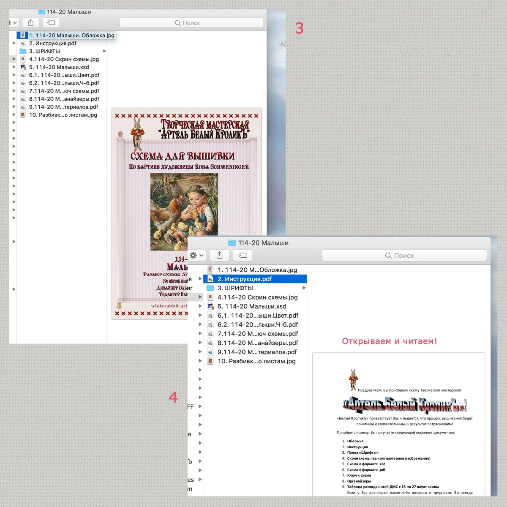Click the '7.114-20 М…юч схемы.pdf' icon in the front window
Screen dimensions: 507x507
(210, 334)
